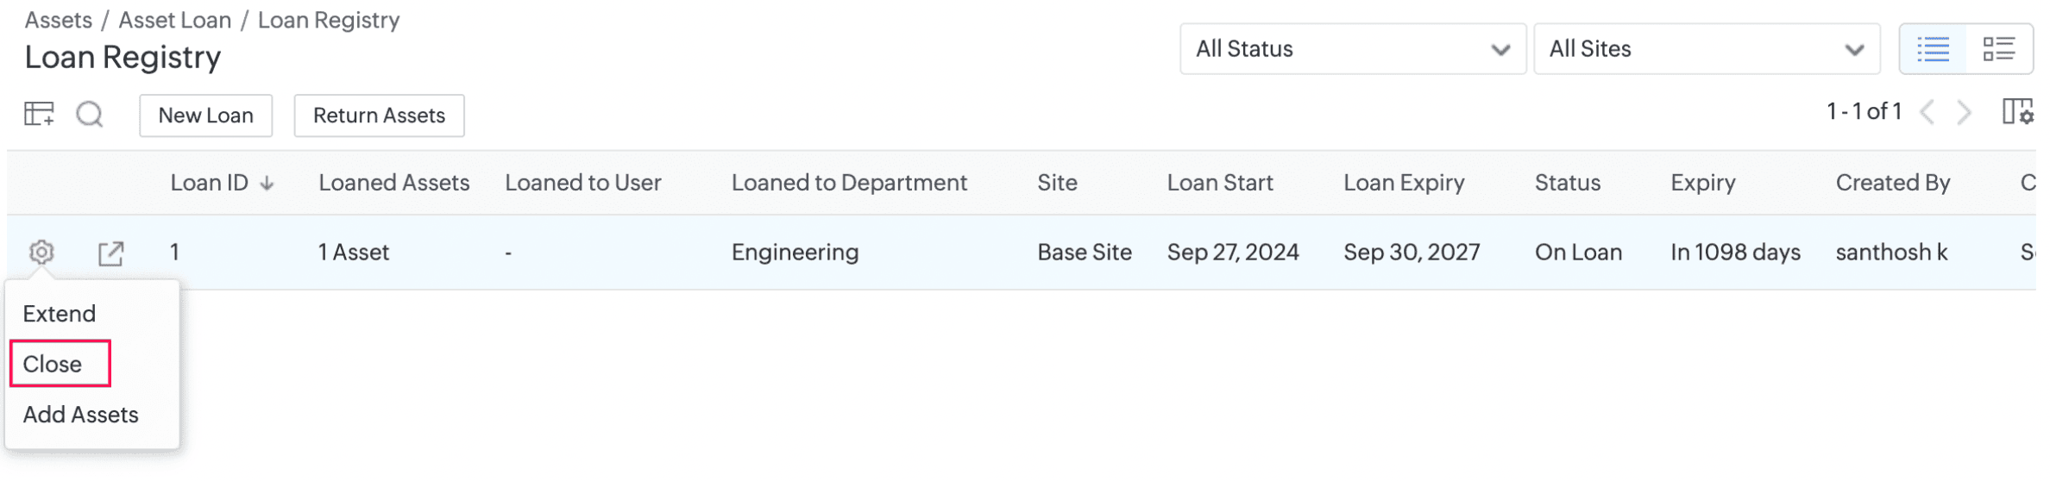Select Extend from the loan menu

click(60, 315)
